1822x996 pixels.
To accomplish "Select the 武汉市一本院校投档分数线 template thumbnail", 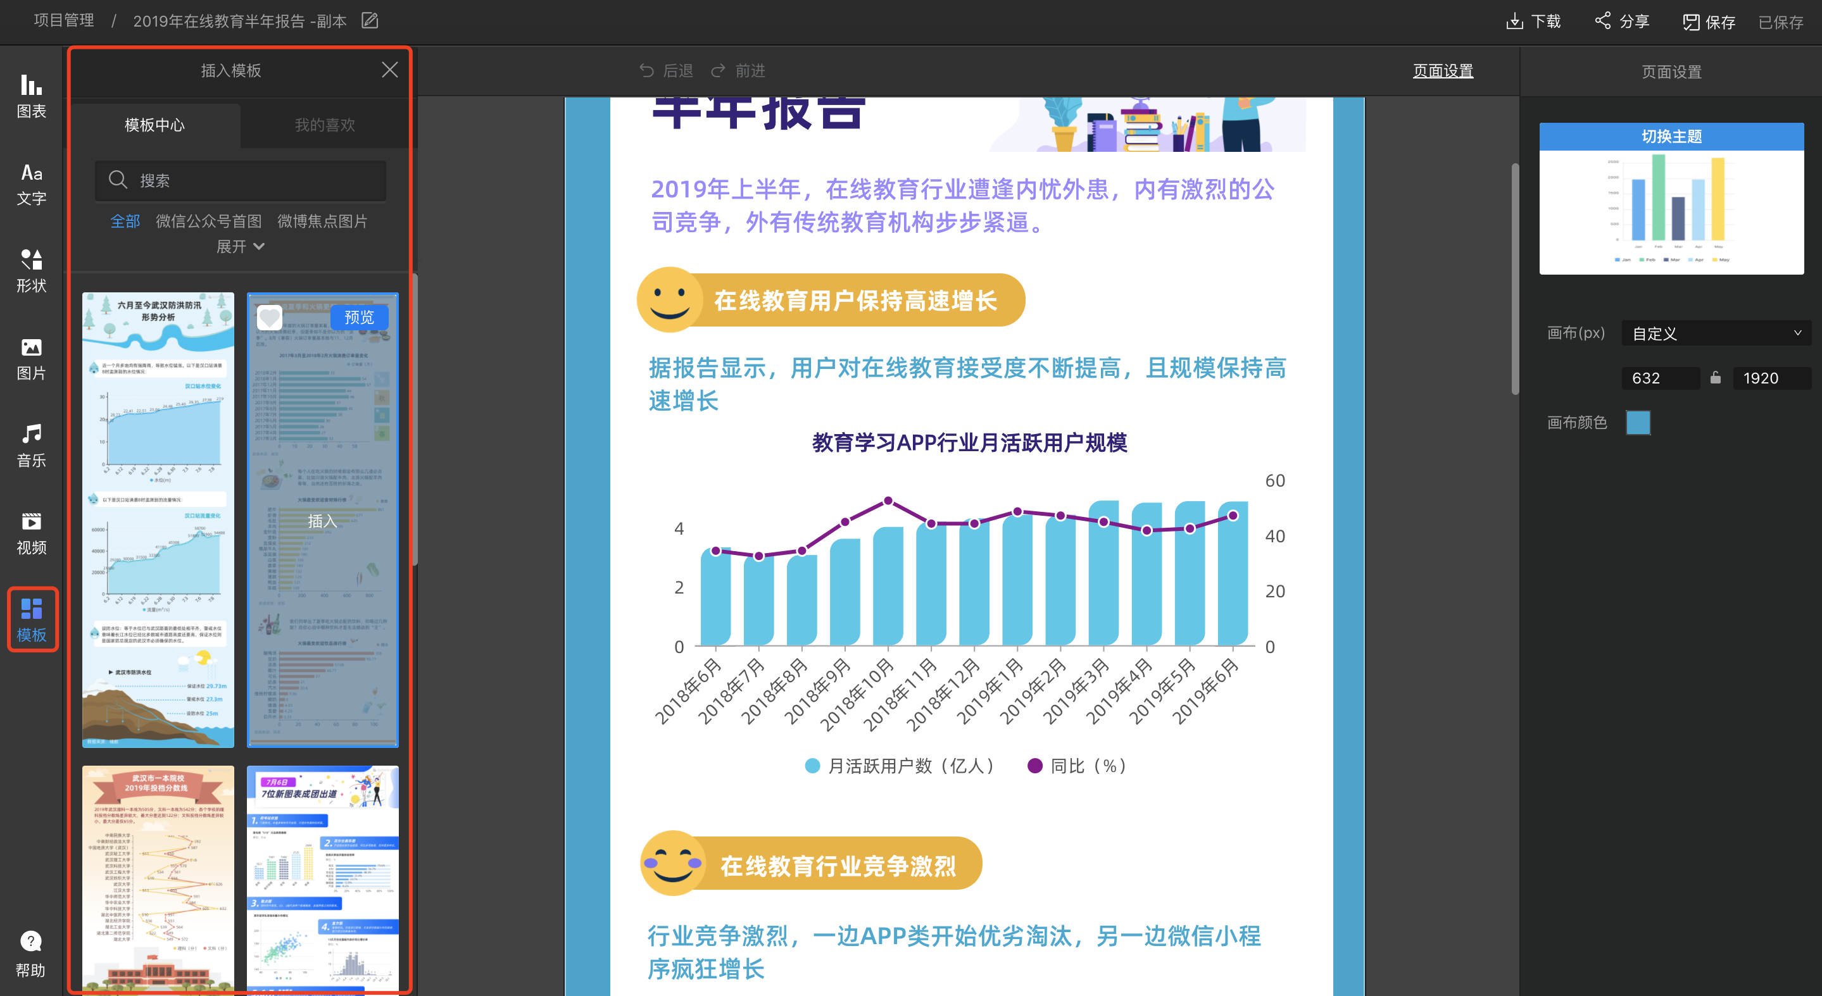I will [158, 880].
